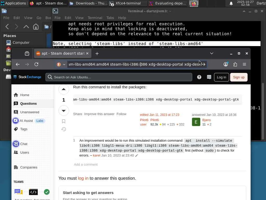266x200 pixels.
Task: Click the search magnifier icon
Action: coord(50,77)
